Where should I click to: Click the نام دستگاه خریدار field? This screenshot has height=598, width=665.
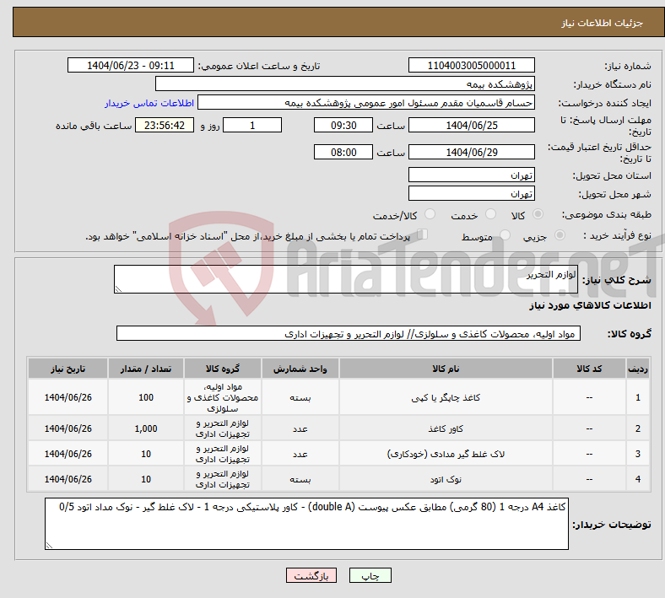[x=345, y=84]
